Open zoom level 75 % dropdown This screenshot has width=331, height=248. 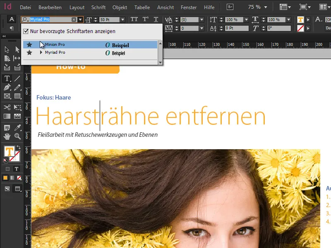pos(266,7)
